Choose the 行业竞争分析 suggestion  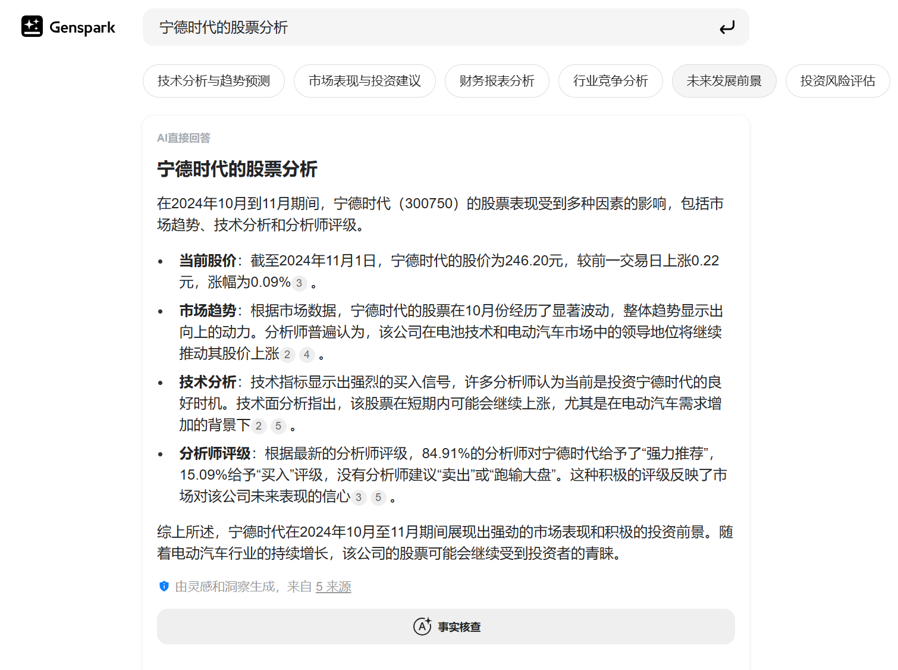coord(611,81)
